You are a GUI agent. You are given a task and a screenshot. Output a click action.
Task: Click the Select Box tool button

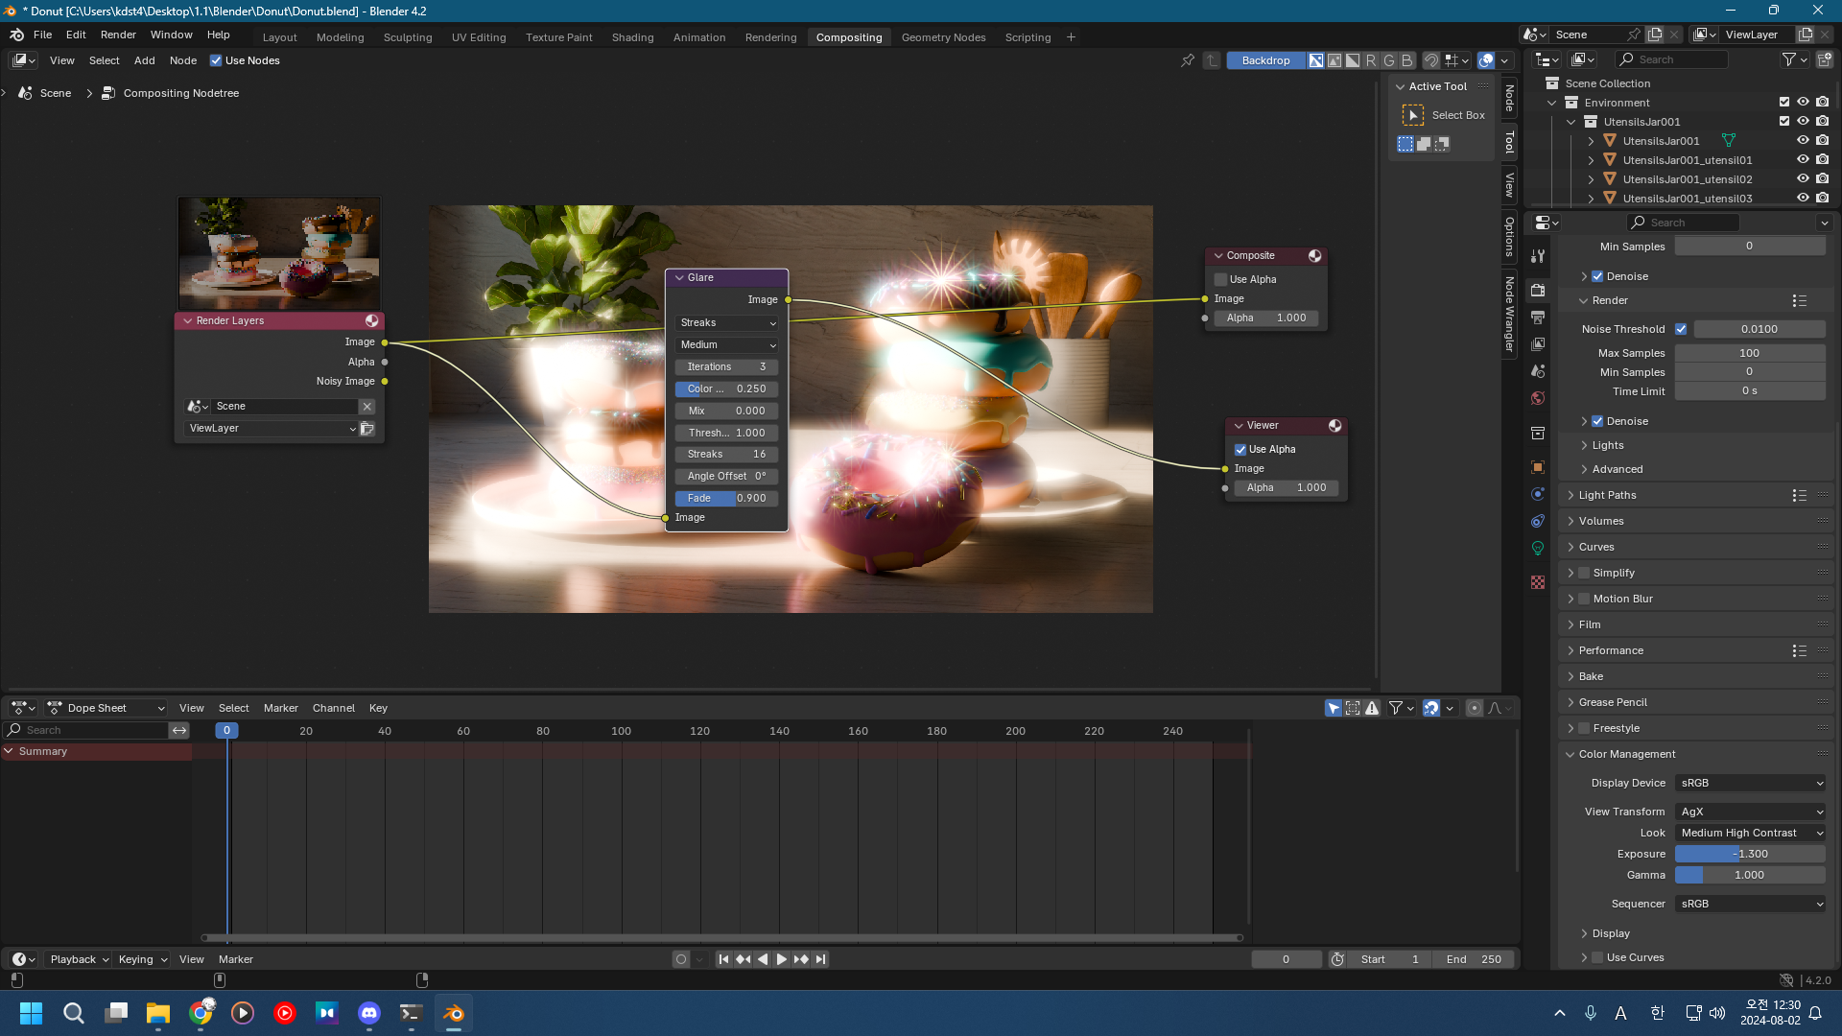coord(1412,115)
